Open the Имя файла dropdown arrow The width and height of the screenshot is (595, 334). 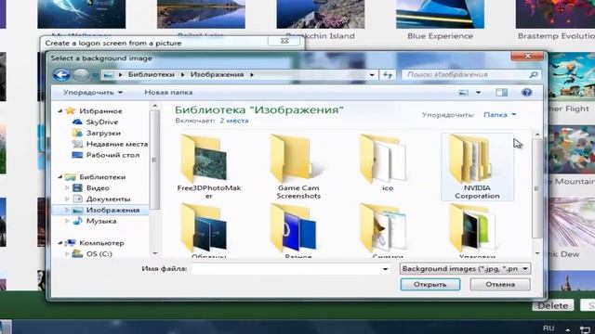(385, 269)
